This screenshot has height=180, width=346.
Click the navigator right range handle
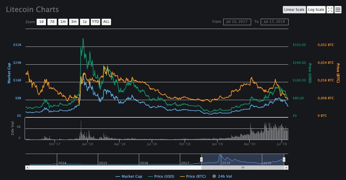click(284, 159)
